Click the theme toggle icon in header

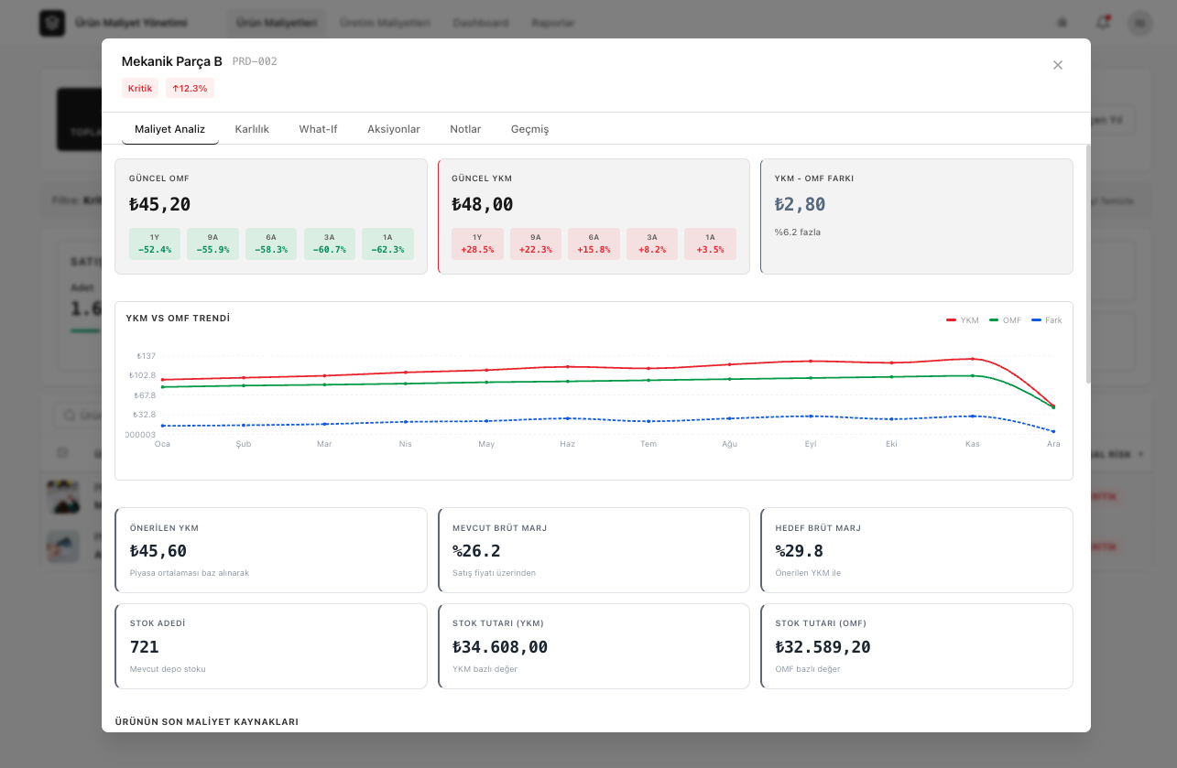coord(1063,23)
